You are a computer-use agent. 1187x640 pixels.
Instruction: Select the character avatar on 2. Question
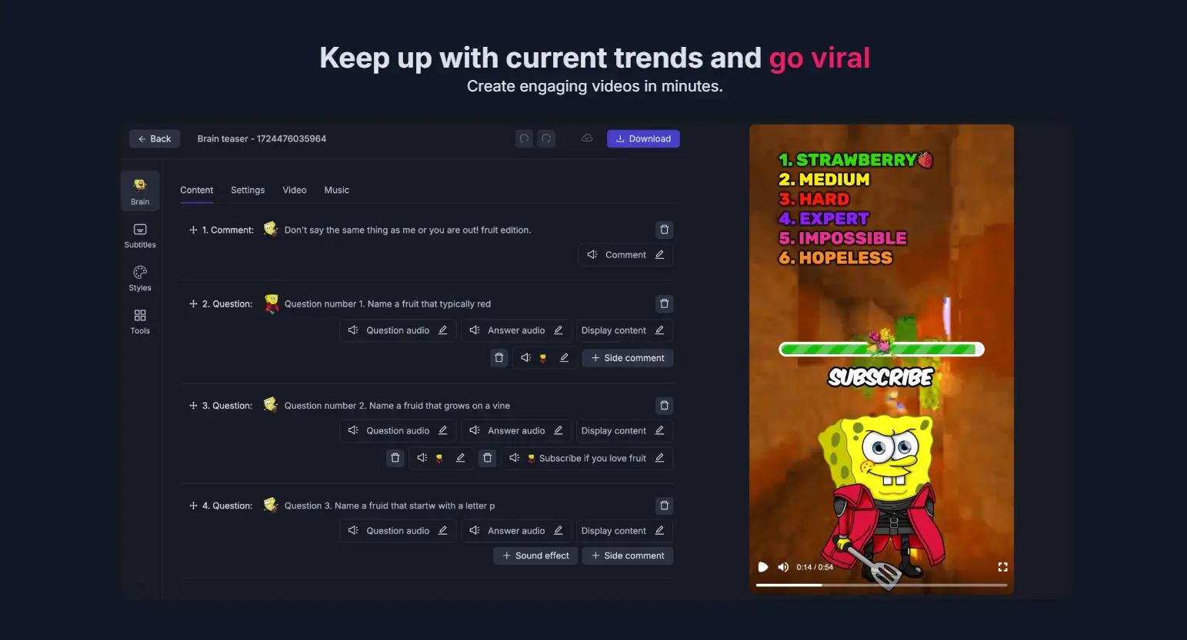[272, 303]
